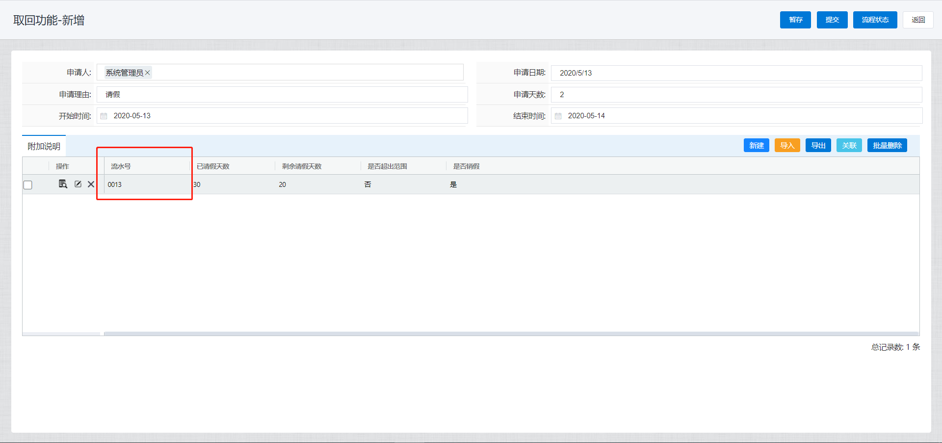Tick the checkbox for row 0013
The image size is (942, 443).
(28, 185)
